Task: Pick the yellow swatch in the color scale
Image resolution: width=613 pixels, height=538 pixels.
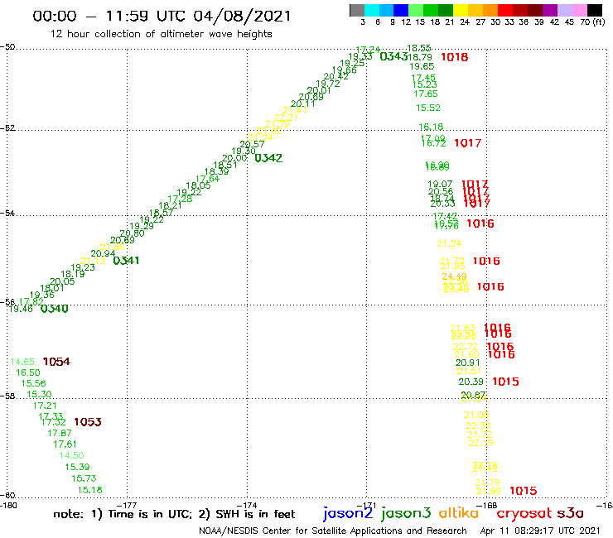Action: pos(461,11)
